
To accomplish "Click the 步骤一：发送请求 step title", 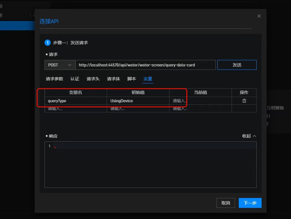I will [x=70, y=43].
